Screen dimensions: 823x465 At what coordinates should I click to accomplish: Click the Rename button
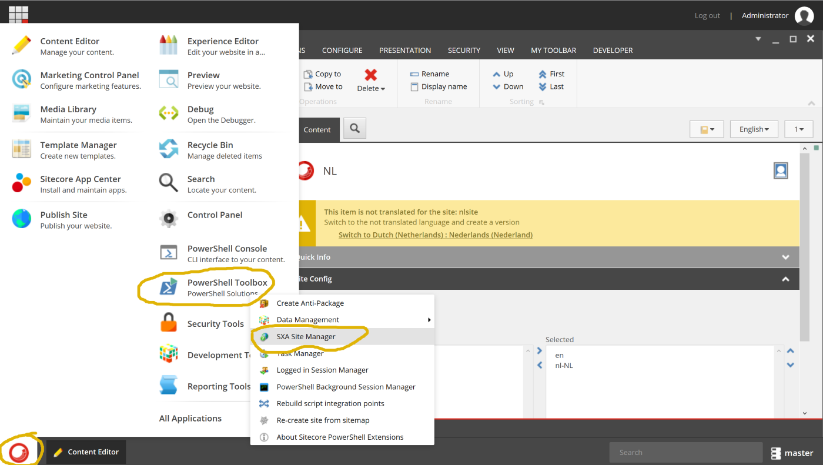[x=430, y=74]
